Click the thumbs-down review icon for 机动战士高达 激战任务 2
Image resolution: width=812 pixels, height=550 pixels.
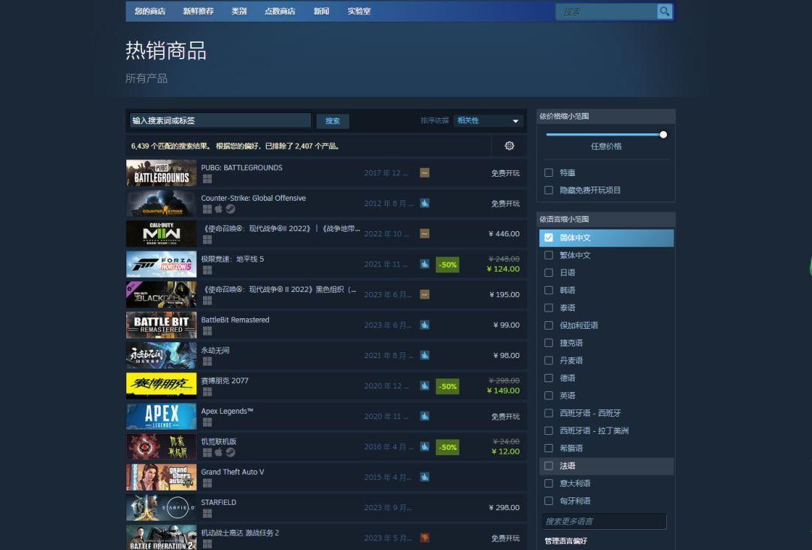click(425, 538)
